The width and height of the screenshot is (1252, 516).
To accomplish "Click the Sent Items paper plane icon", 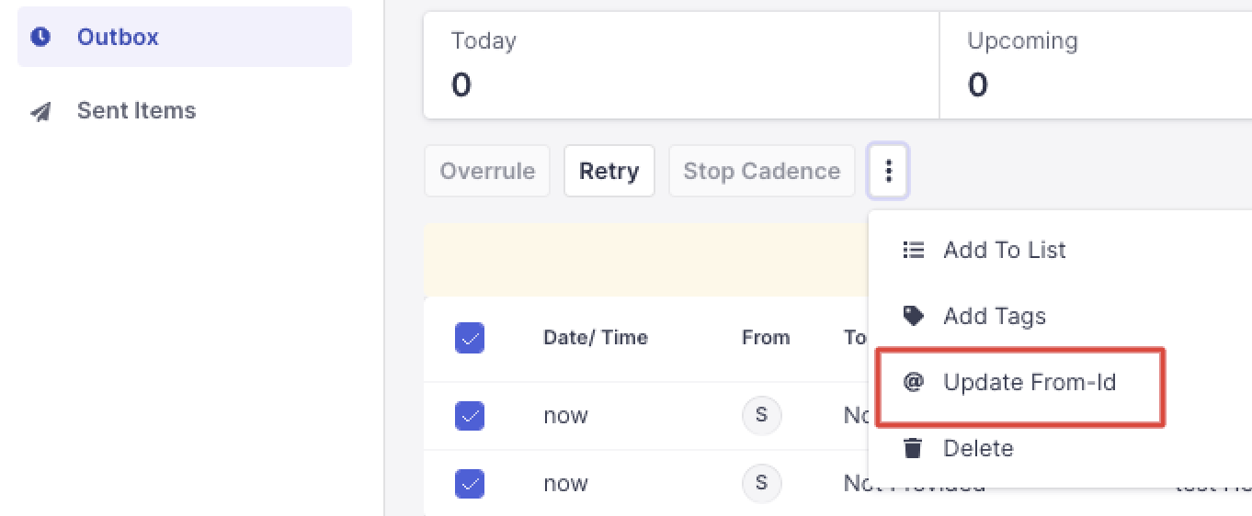I will coord(40,112).
